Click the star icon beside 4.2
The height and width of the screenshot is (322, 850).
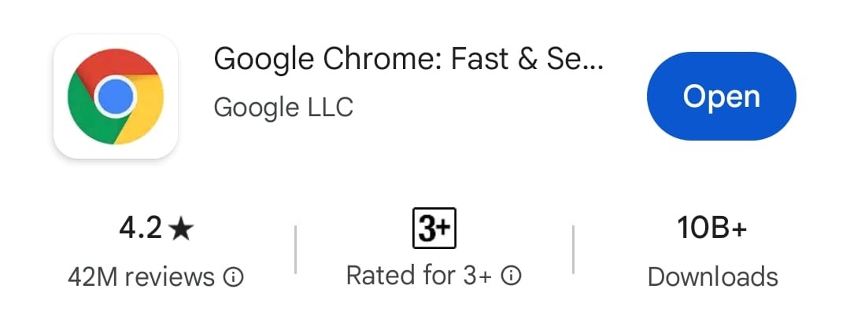click(x=180, y=230)
